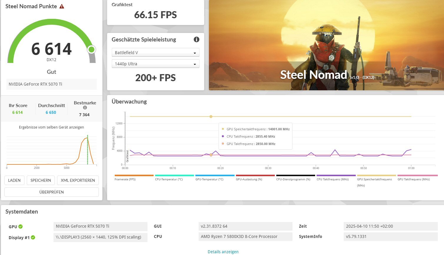Click the SystemInfo version v5.79.1331
Screen dimensions: 444x255
391,236
